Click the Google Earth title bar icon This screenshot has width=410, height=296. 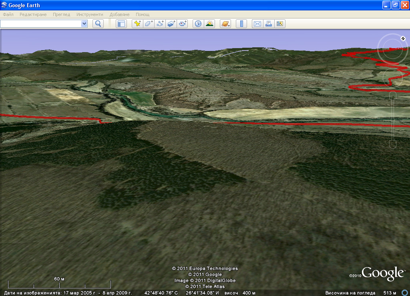click(4, 5)
